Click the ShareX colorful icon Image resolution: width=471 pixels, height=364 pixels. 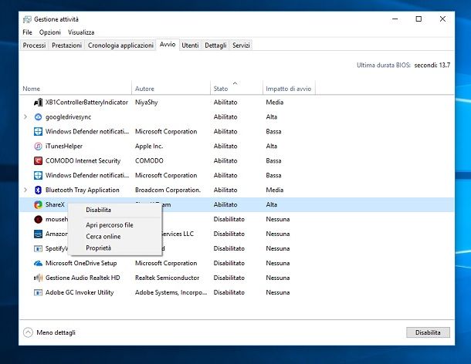(x=38, y=204)
